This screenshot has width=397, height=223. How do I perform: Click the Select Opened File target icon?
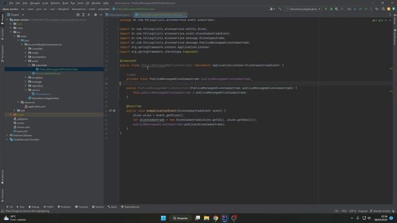[x=78, y=15]
